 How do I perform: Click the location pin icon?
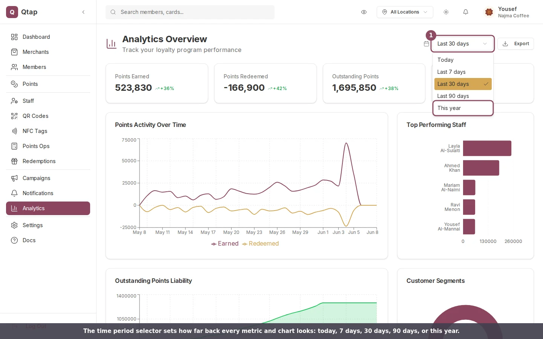(385, 12)
